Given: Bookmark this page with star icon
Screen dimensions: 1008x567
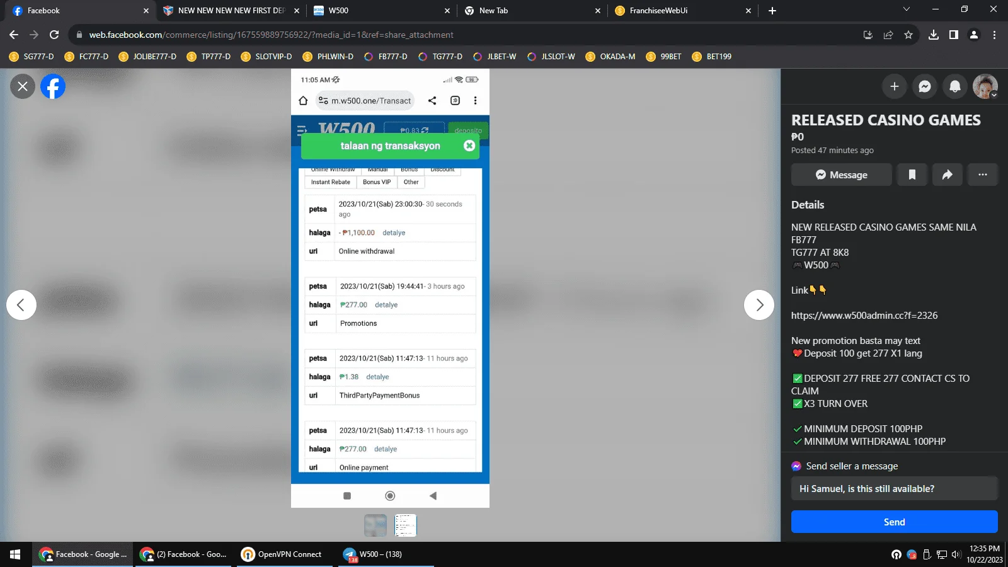Looking at the screenshot, I should click(908, 35).
